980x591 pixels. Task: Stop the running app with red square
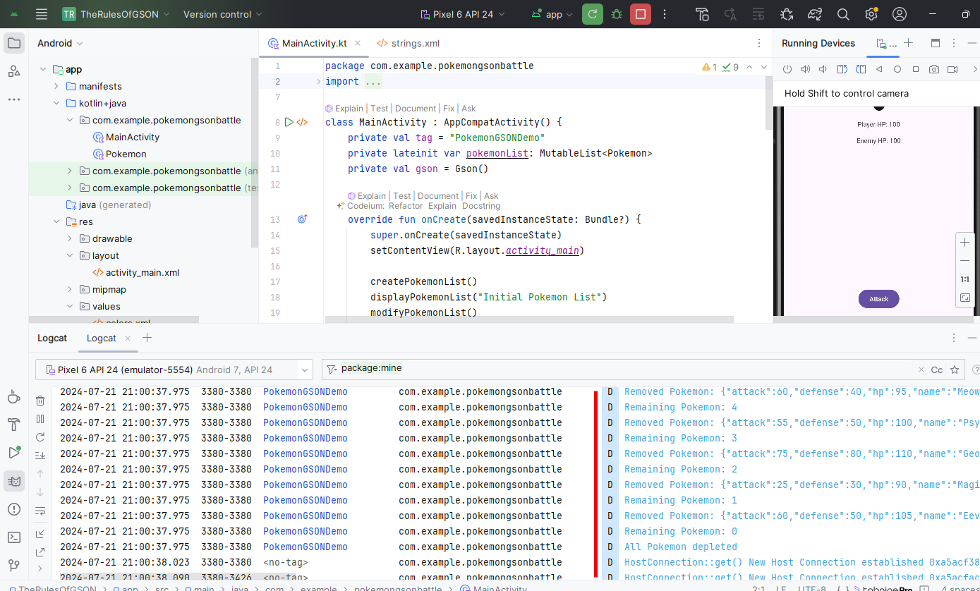click(640, 14)
